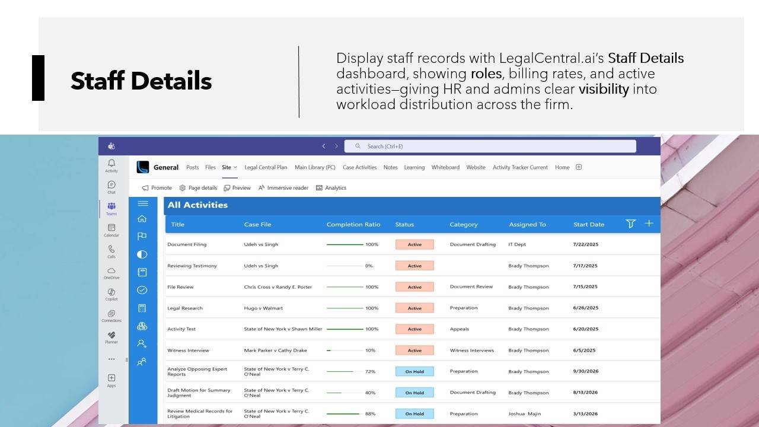
Task: Click the filter funnel icon in table header
Action: 630,224
